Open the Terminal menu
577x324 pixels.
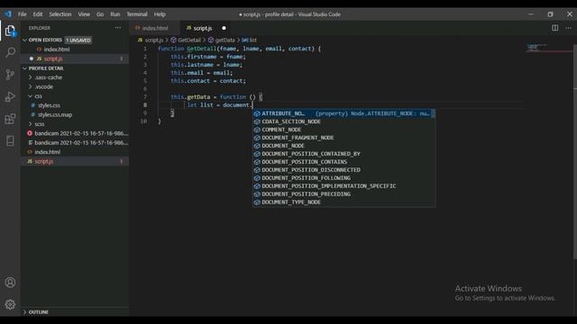[x=137, y=14]
